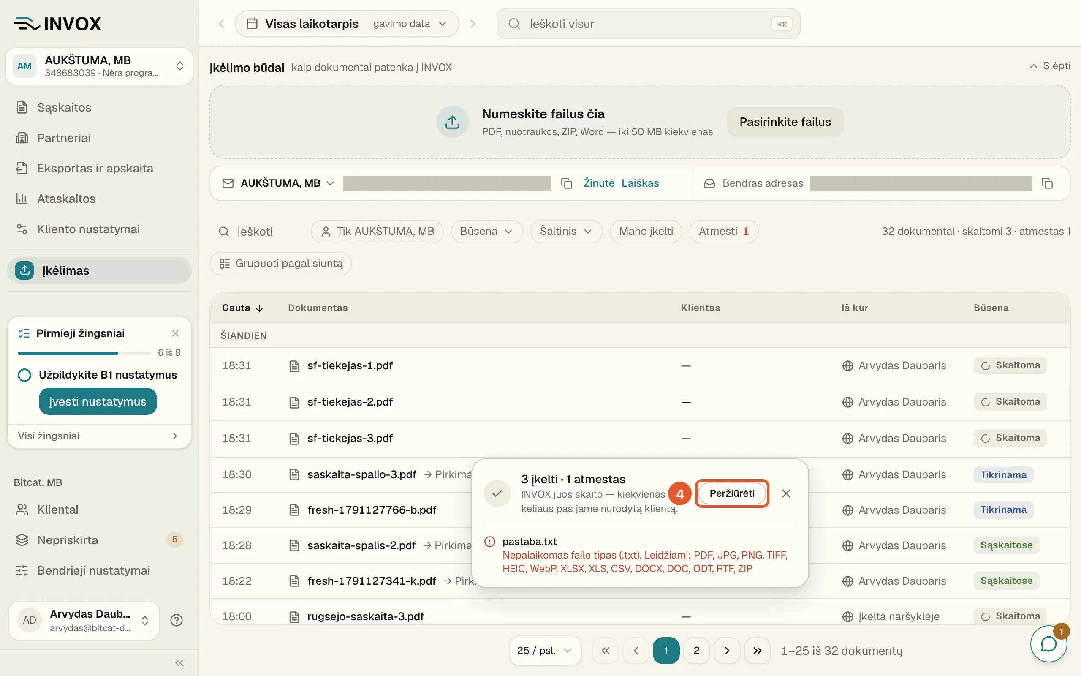Sort by the Gauta column header
The image size is (1081, 676).
[242, 308]
